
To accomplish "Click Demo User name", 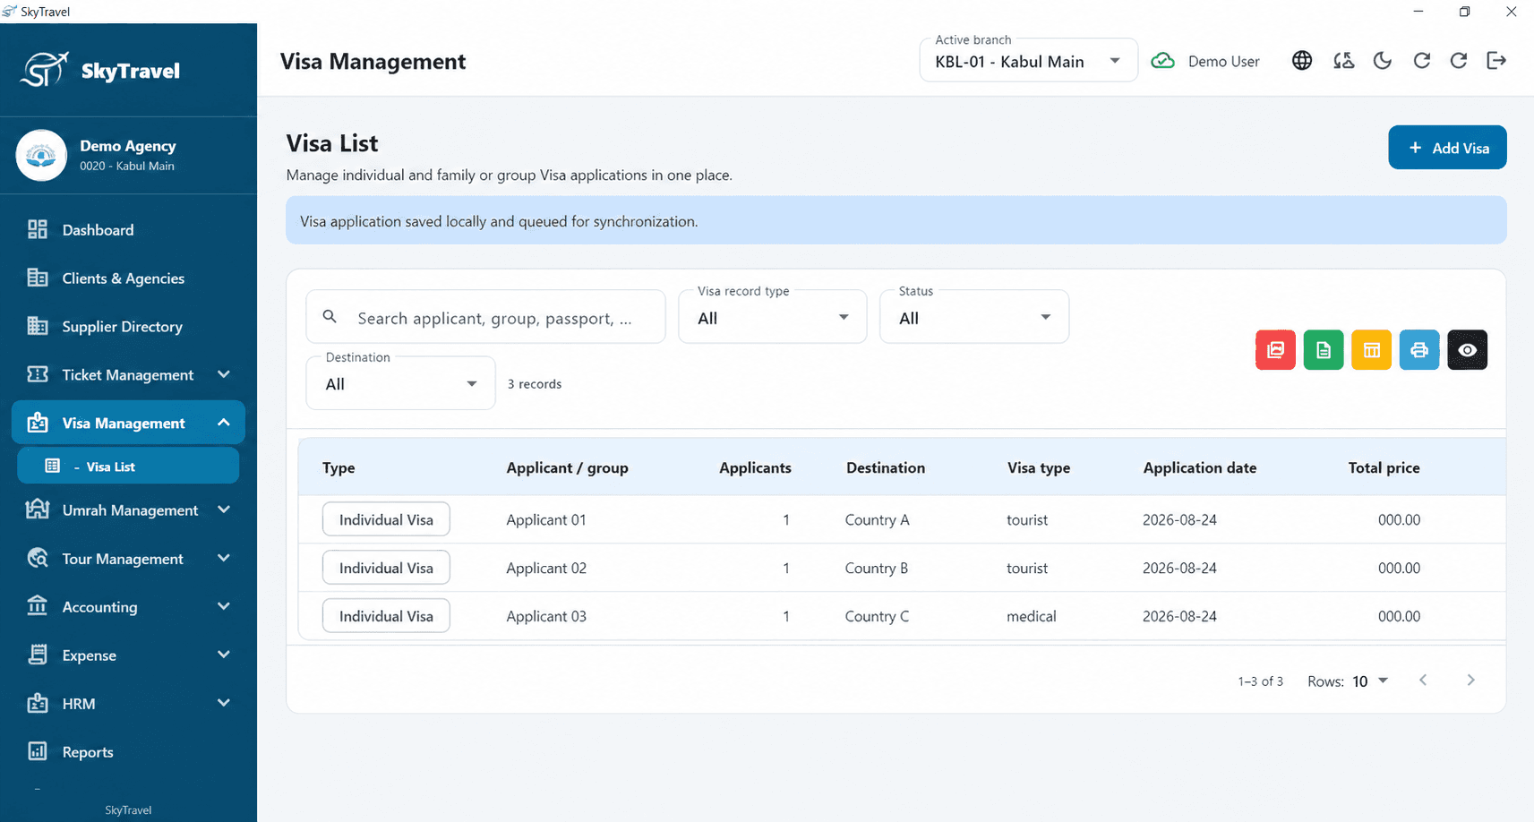I will pyautogui.click(x=1223, y=61).
